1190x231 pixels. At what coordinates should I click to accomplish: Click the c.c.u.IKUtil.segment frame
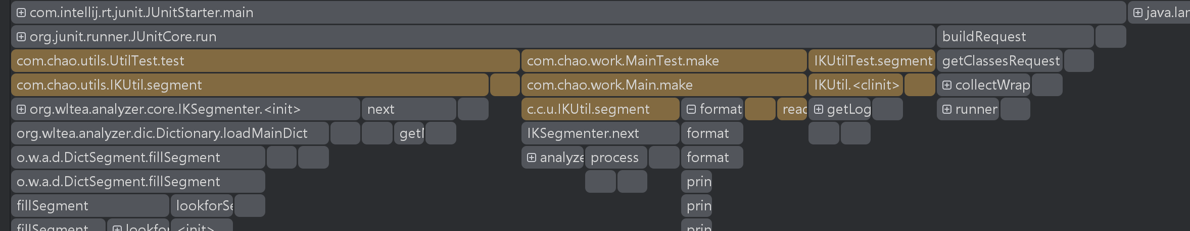(600, 109)
